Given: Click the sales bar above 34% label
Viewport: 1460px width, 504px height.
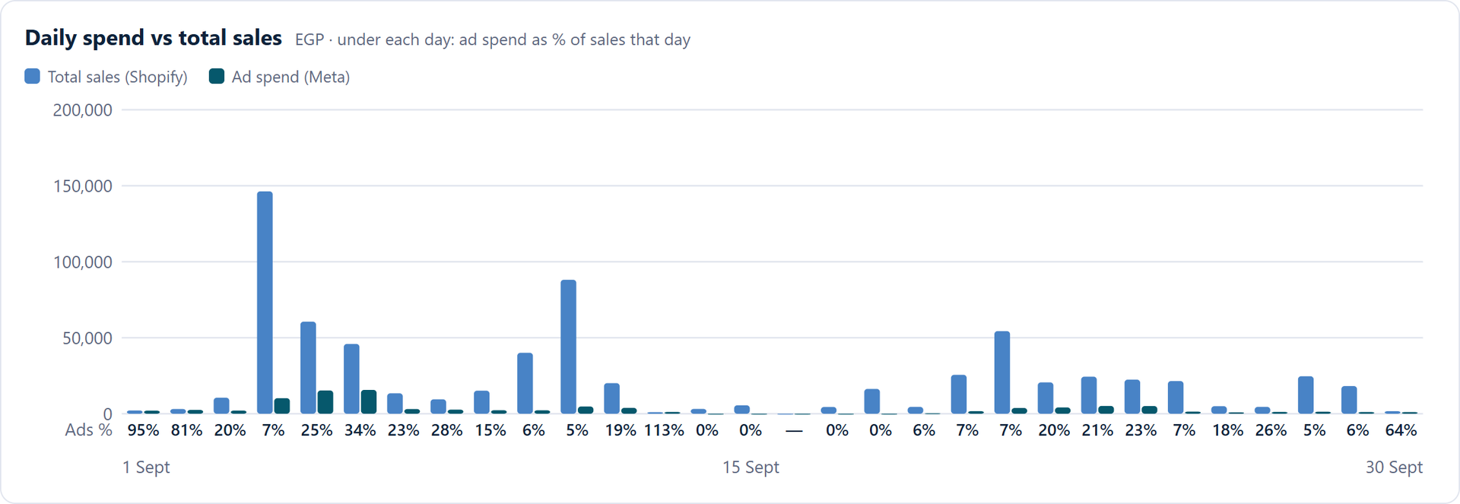Looking at the screenshot, I should tap(351, 379).
